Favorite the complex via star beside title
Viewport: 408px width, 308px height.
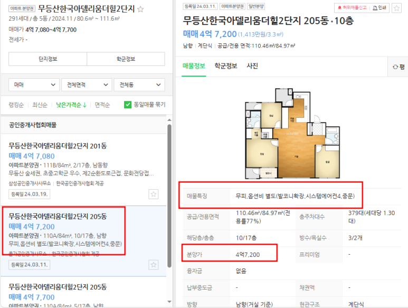140,10
